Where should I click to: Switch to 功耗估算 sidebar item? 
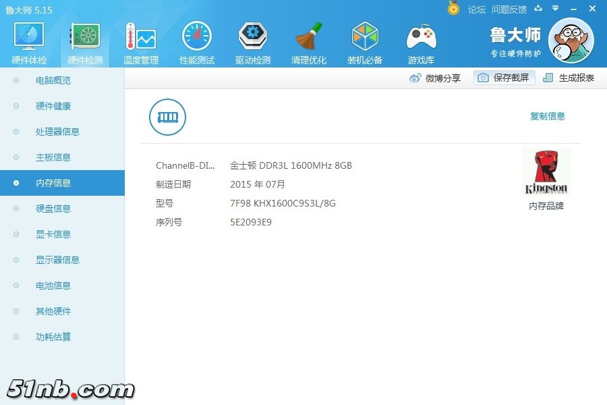point(53,337)
